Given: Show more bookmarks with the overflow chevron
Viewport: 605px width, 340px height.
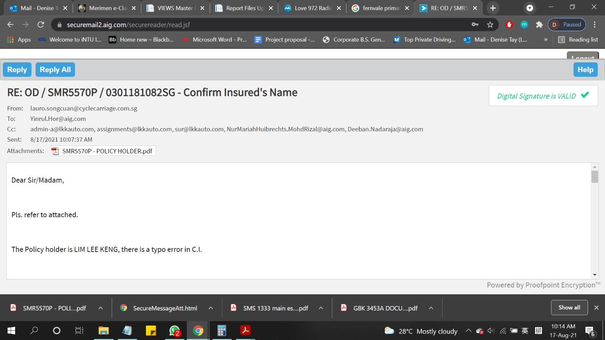Looking at the screenshot, I should click(546, 40).
